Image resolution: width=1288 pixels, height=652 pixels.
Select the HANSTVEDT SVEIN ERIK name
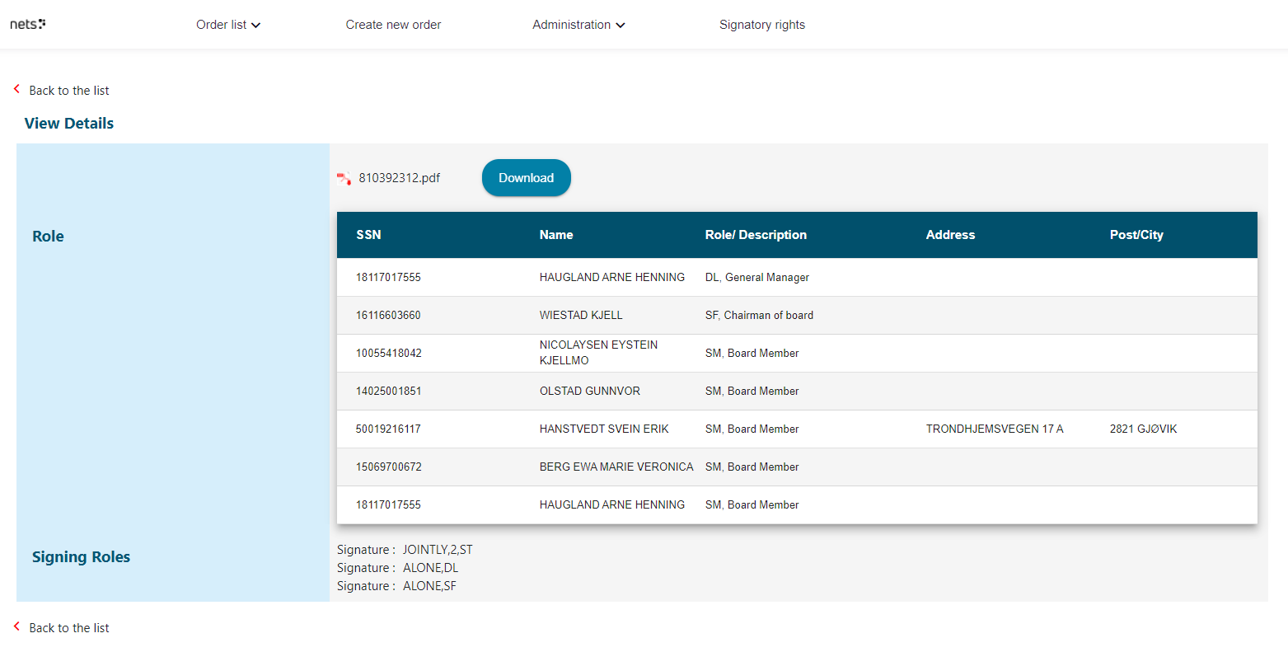(x=604, y=429)
